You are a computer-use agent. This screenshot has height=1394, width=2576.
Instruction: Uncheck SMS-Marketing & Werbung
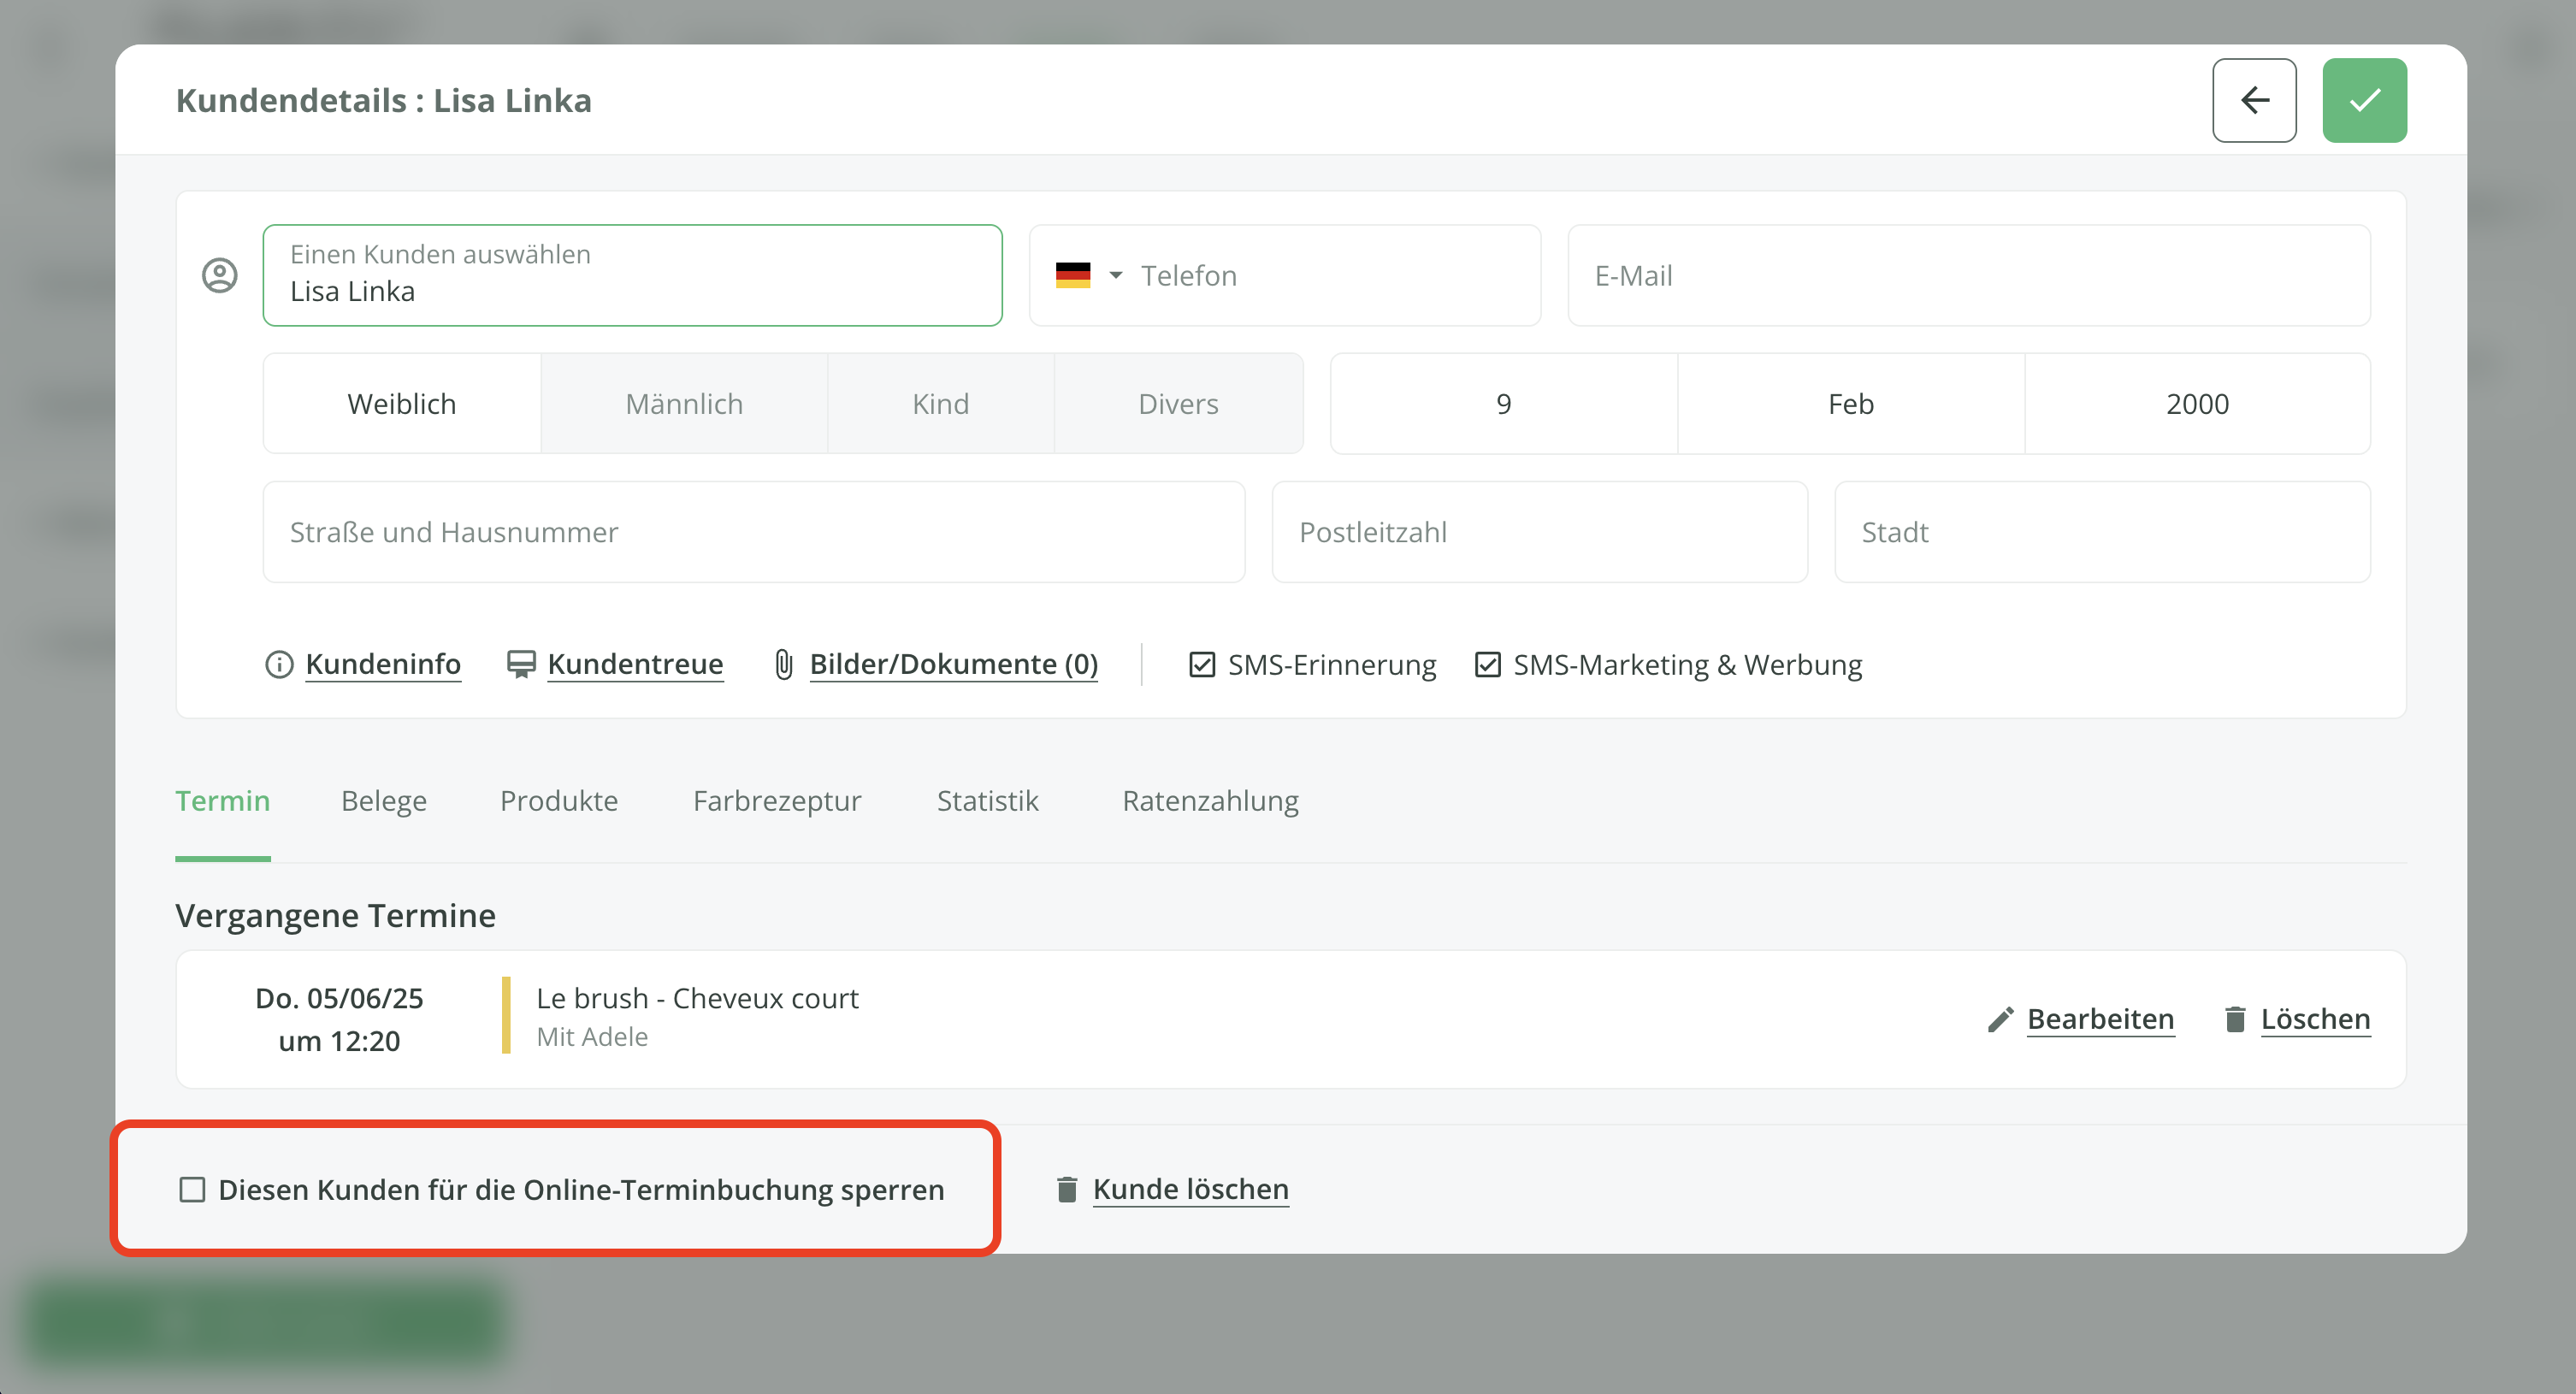point(1487,664)
